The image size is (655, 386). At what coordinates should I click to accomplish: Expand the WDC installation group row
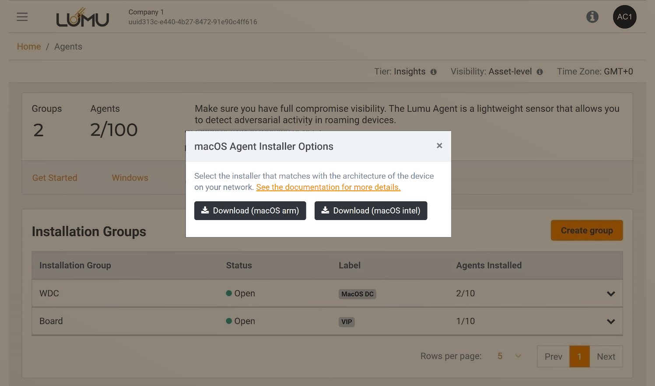(611, 294)
